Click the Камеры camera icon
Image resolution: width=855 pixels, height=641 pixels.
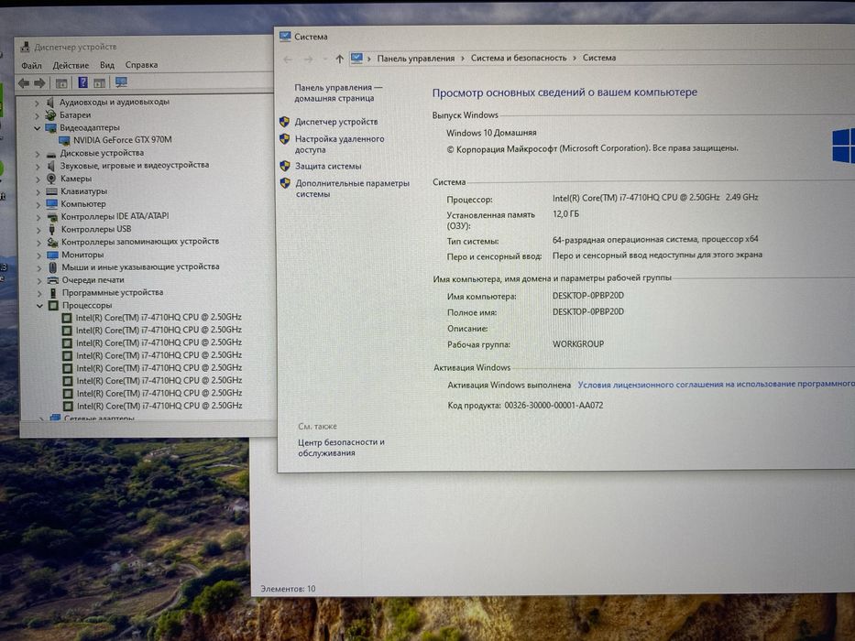pyautogui.click(x=51, y=179)
